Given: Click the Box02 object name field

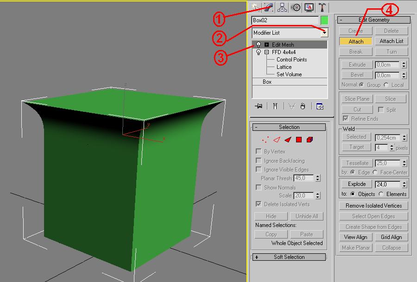Looking at the screenshot, I should coord(284,20).
